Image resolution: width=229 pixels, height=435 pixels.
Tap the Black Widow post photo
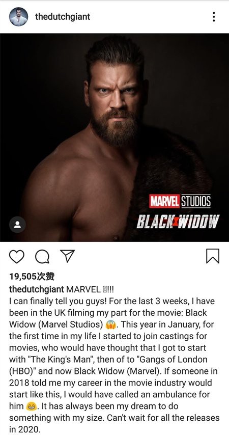[114, 138]
